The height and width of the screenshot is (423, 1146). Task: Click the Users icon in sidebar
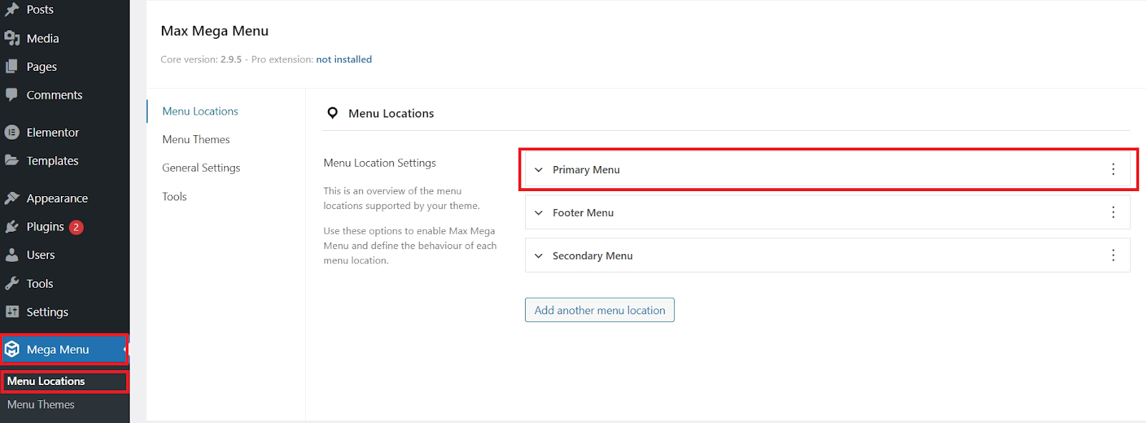pos(12,255)
